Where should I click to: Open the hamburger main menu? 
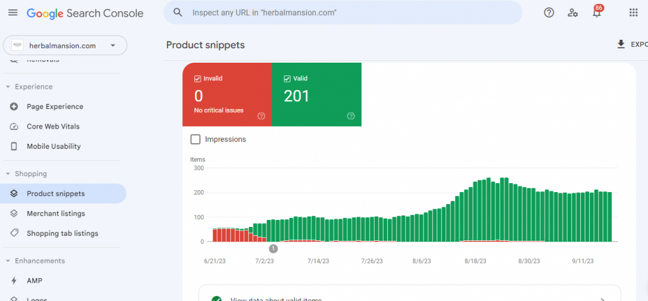tap(13, 13)
